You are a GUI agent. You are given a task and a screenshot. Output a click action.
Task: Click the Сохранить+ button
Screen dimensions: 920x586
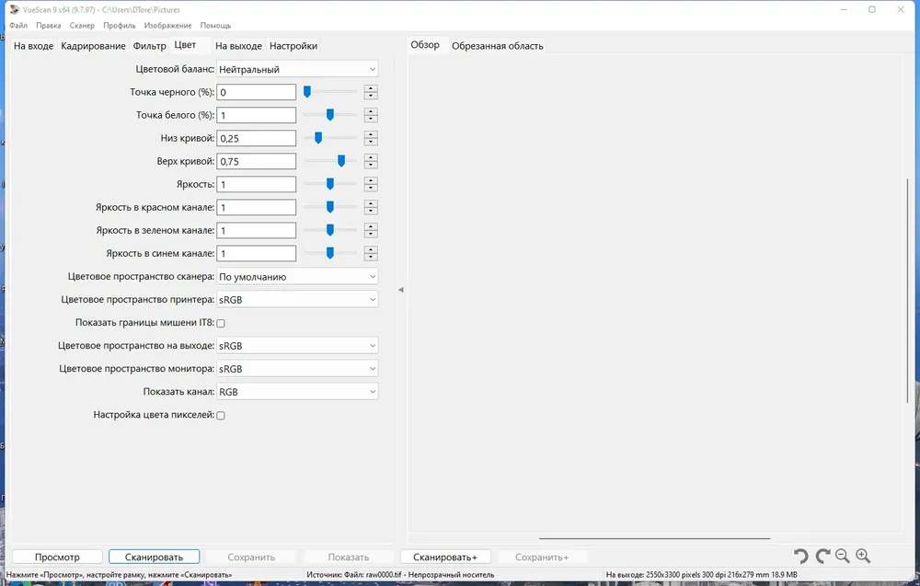(x=542, y=557)
